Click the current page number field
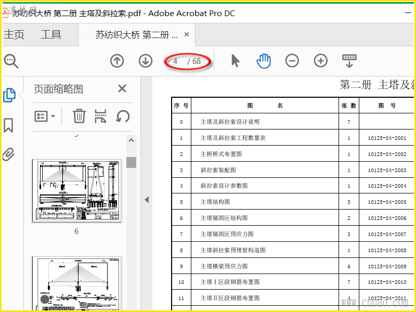This screenshot has width=416, height=312. point(175,61)
